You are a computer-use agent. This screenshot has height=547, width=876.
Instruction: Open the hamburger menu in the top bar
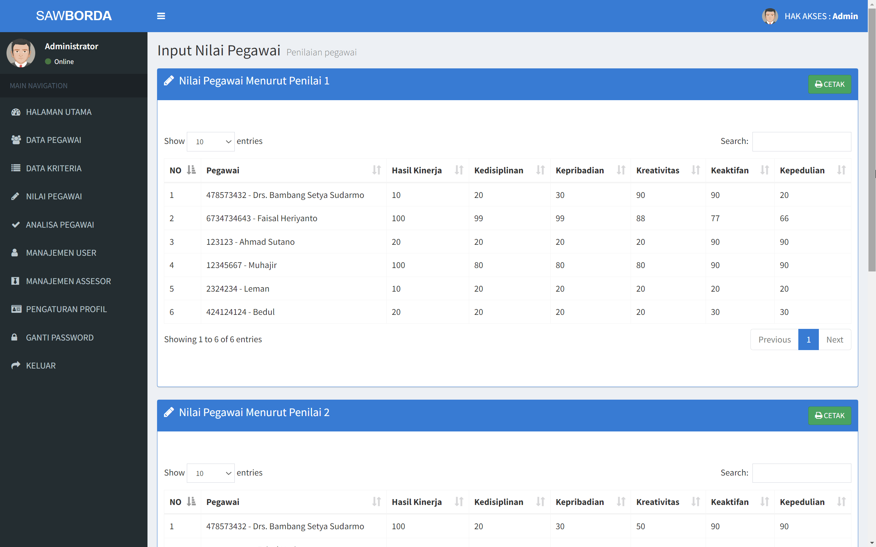point(161,16)
